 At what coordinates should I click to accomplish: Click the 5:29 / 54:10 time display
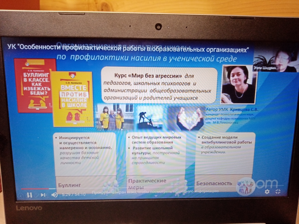(x=74, y=194)
